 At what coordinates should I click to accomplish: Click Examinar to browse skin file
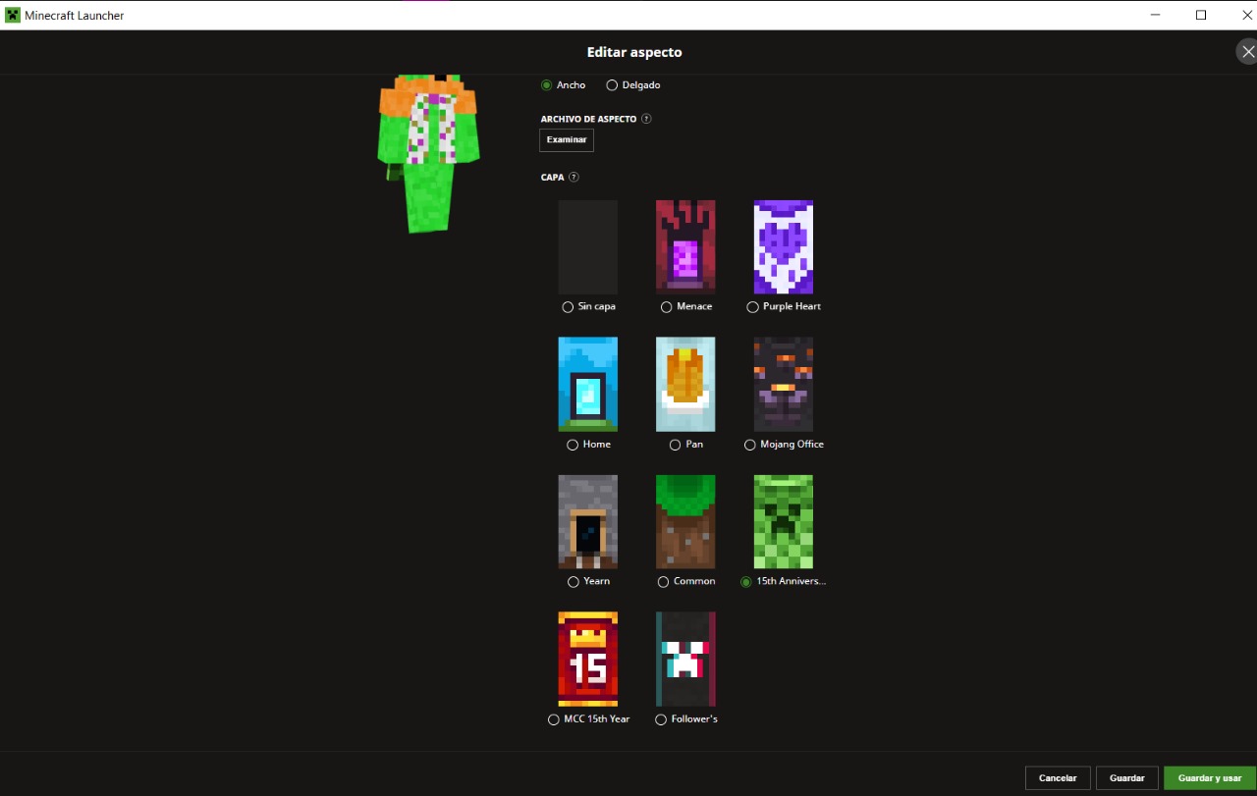567,140
